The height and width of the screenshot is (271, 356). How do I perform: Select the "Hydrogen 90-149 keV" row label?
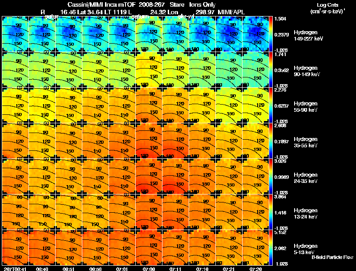point(307,71)
